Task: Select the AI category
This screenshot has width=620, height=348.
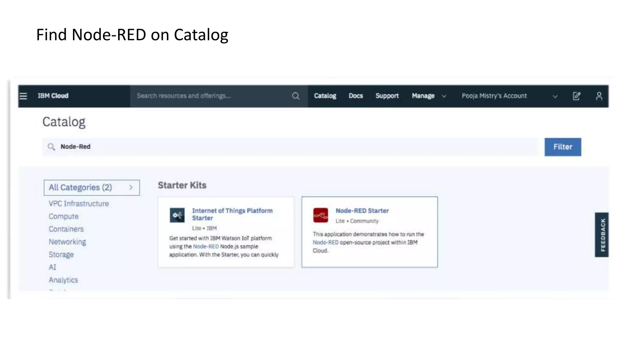Action: coord(52,267)
